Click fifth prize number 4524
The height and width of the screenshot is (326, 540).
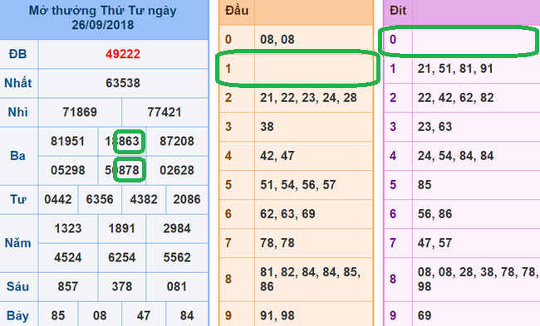point(68,258)
